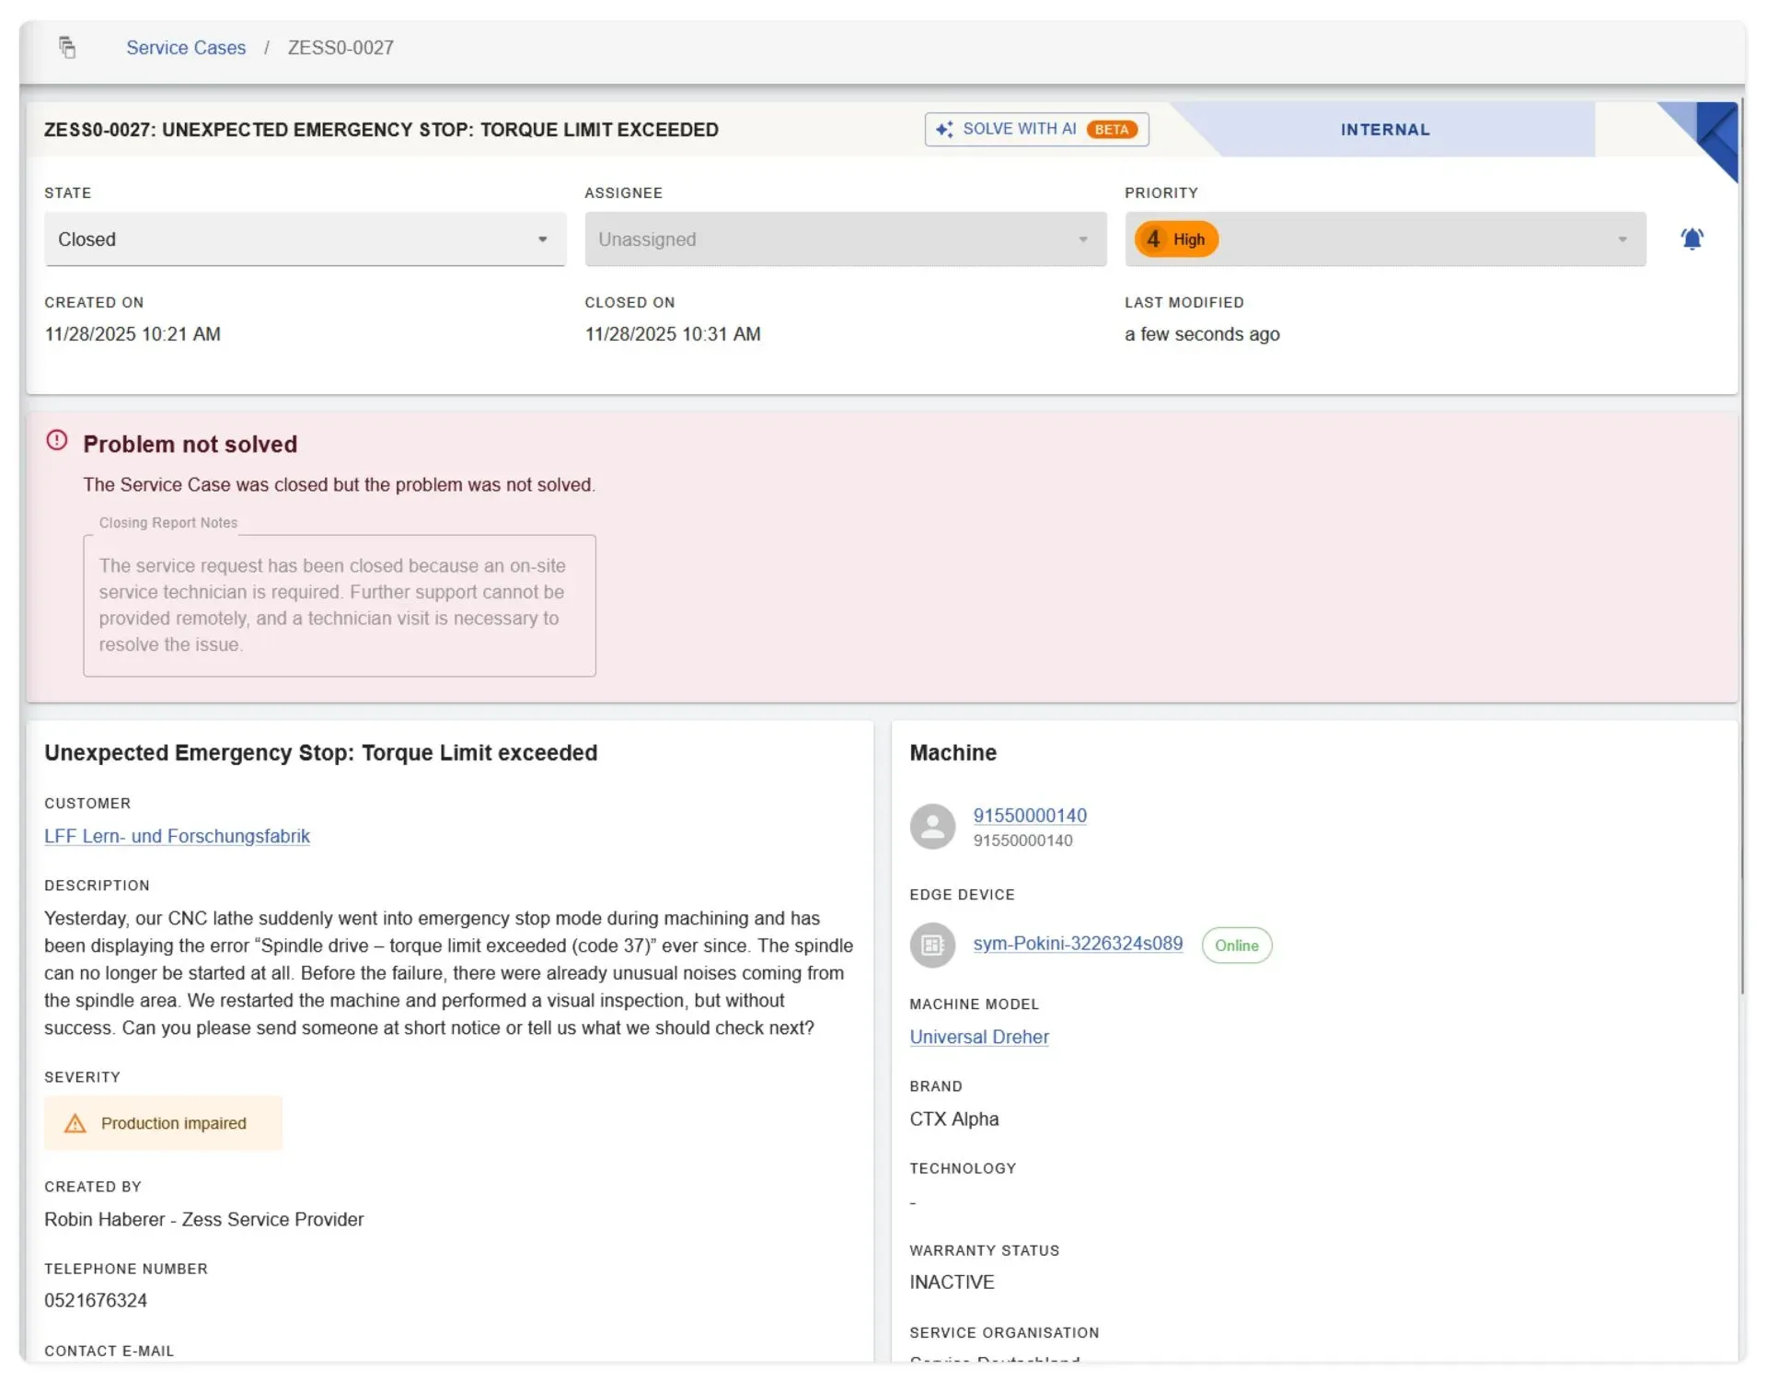Open the LFF Lern- und Forschungsfabrik customer link
Viewport: 1767px width, 1381px height.
point(177,836)
